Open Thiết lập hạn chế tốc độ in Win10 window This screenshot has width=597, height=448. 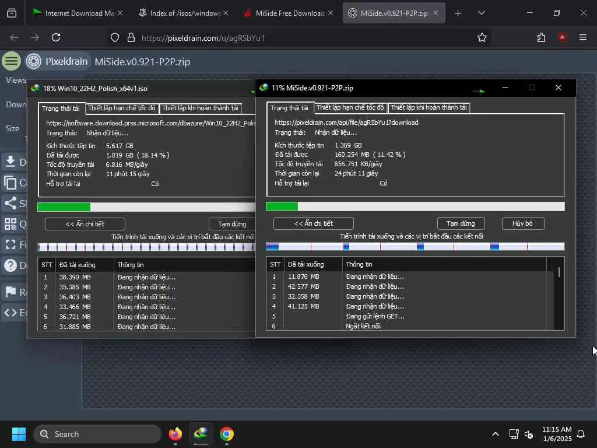pyautogui.click(x=122, y=108)
